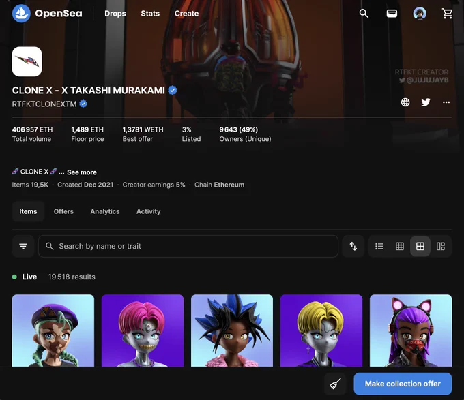Image resolution: width=464 pixels, height=400 pixels.
Task: Switch to large grid view layout
Action: pyautogui.click(x=420, y=246)
